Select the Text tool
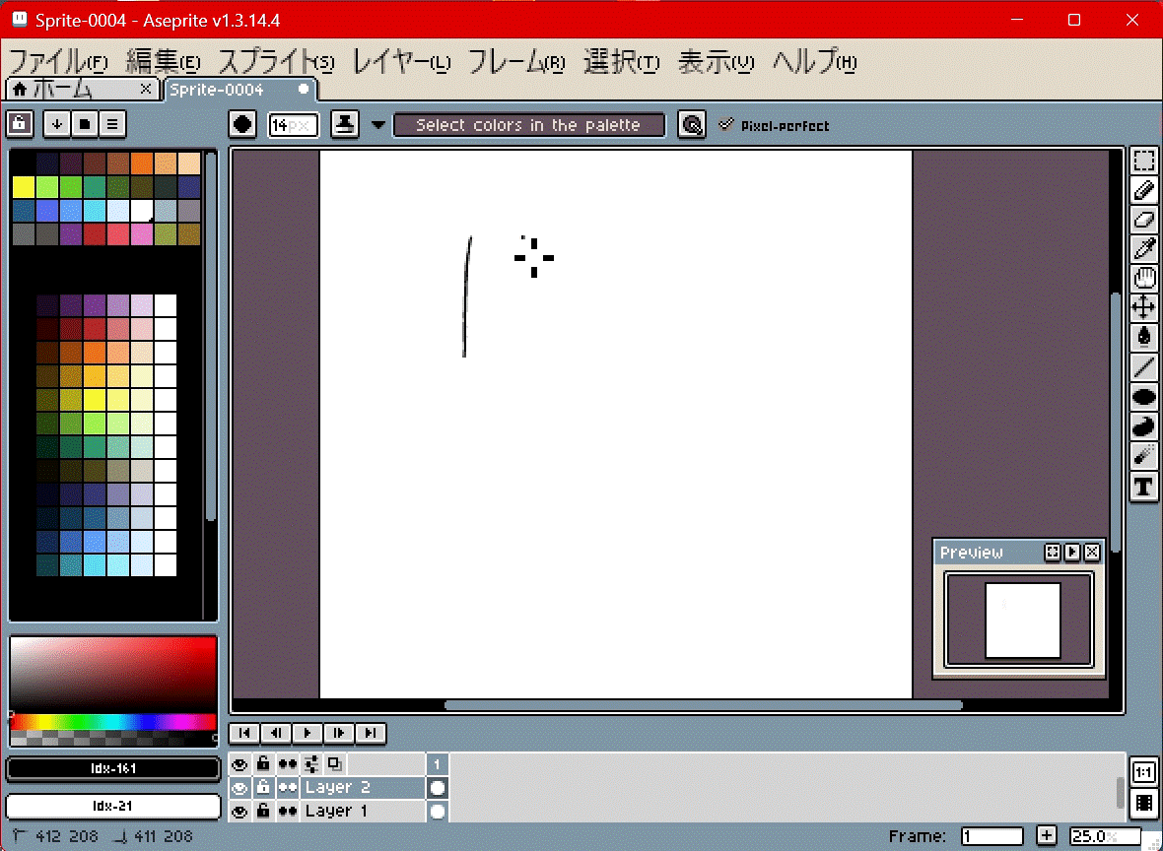The image size is (1163, 851). click(x=1143, y=486)
